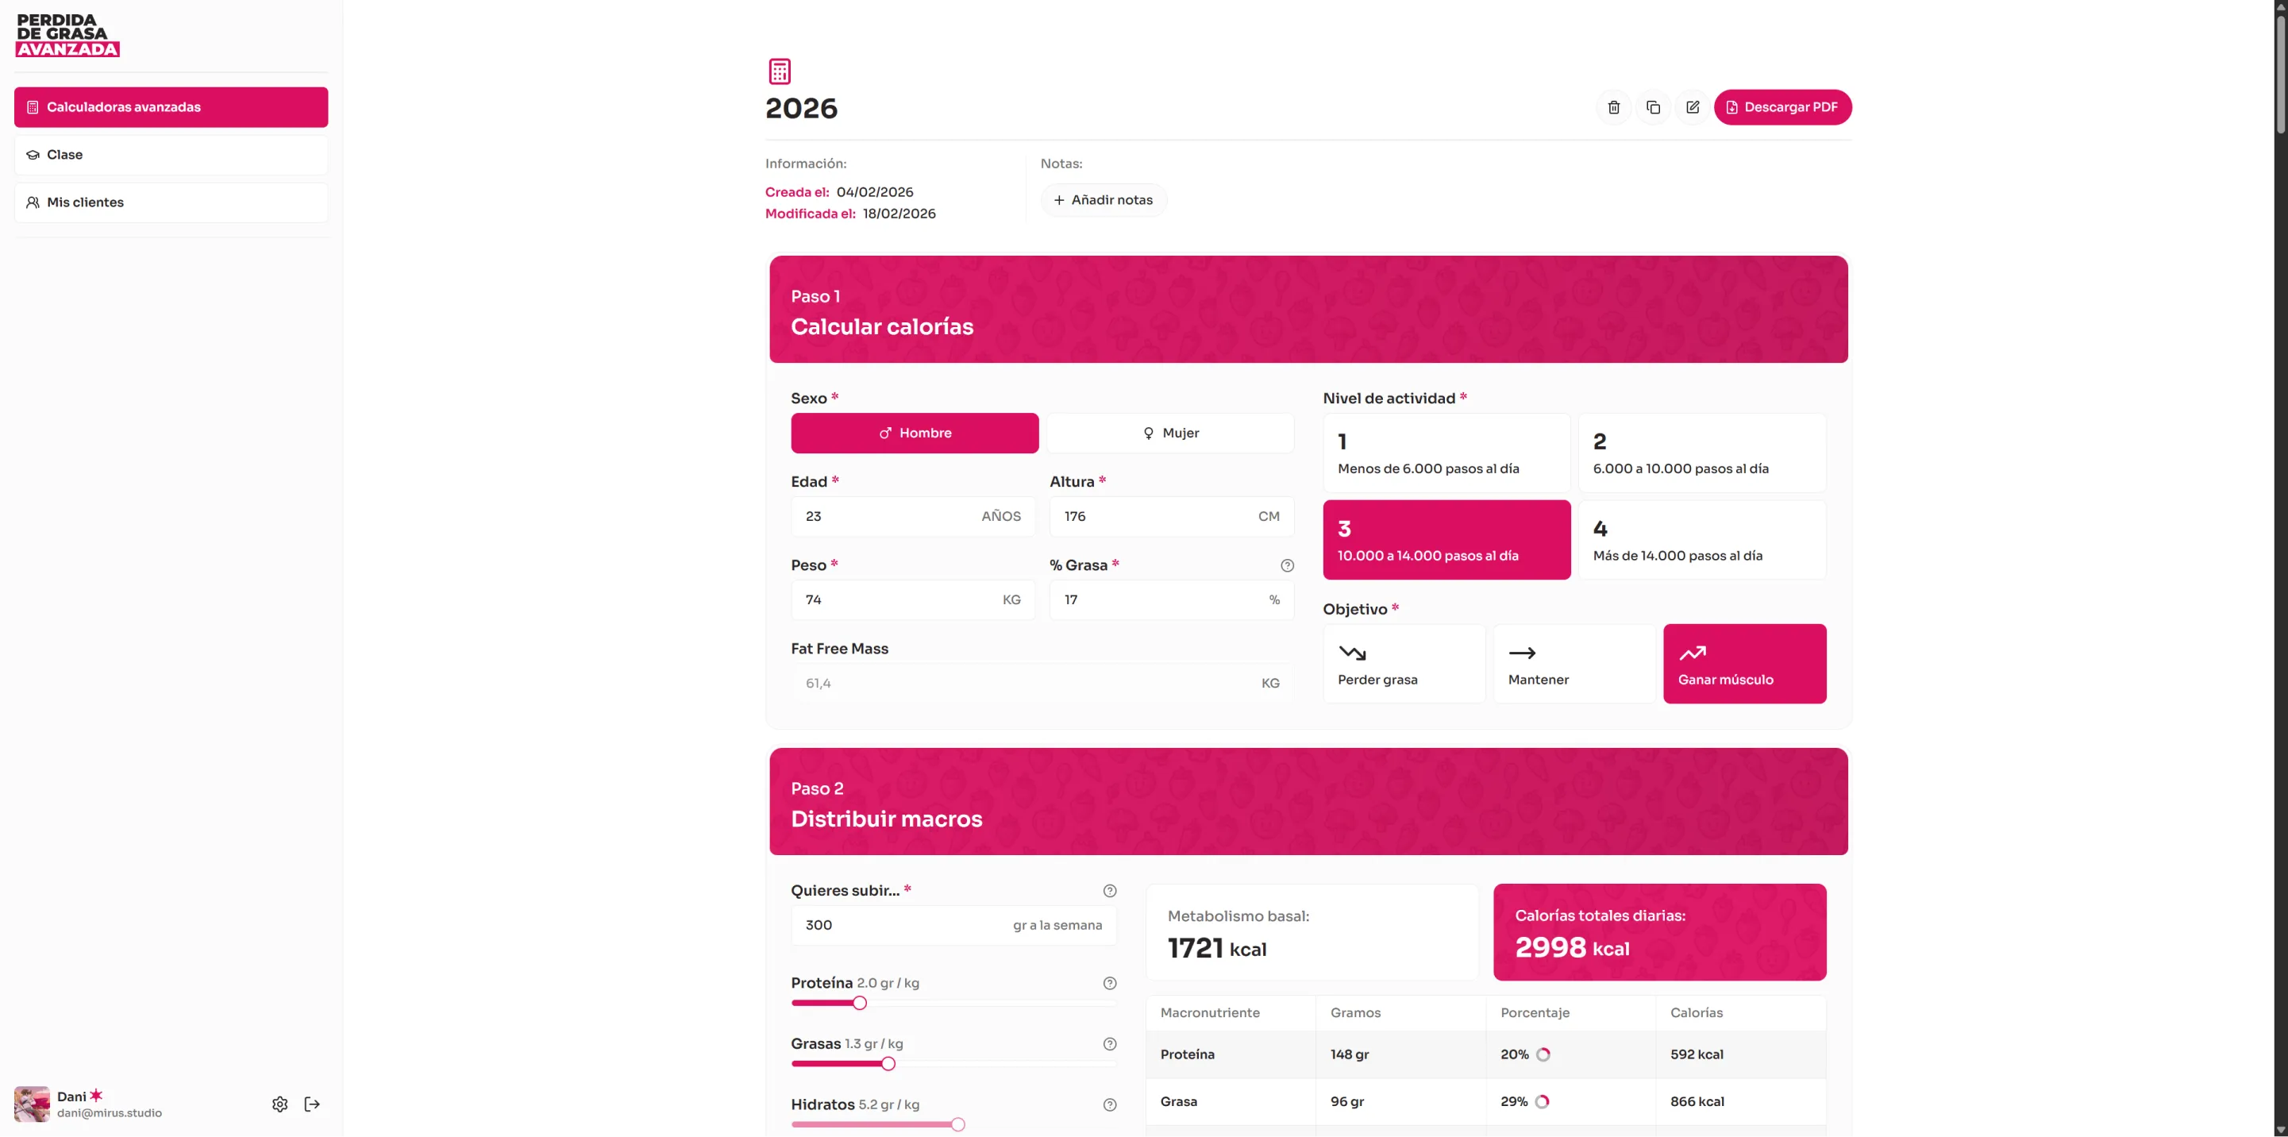Click the logout icon

312,1104
